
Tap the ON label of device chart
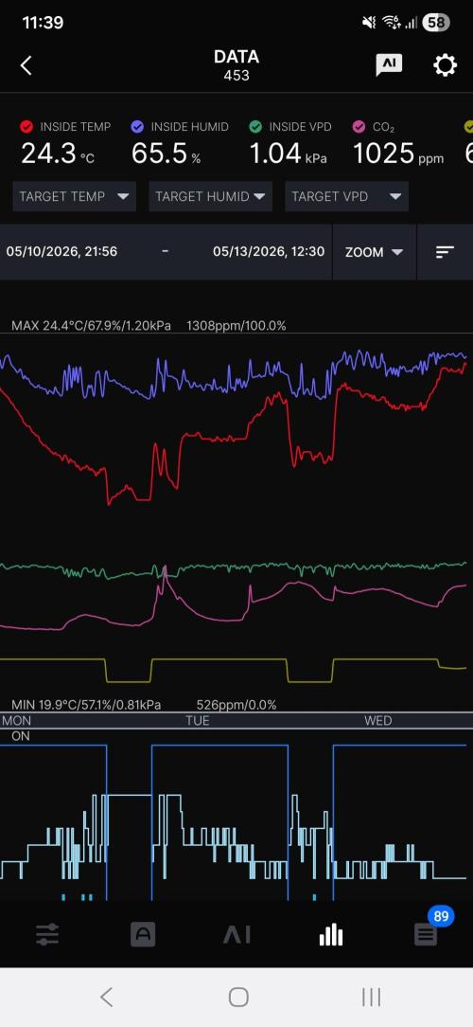tap(21, 736)
